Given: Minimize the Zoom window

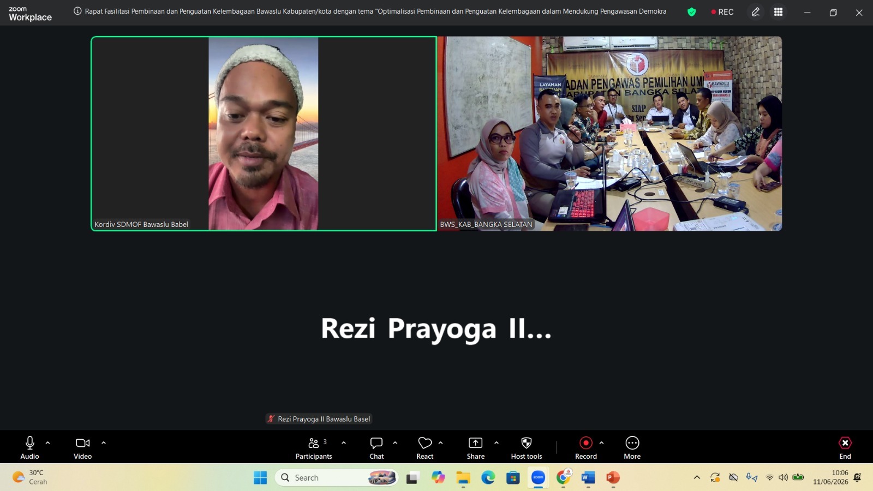Looking at the screenshot, I should click(x=808, y=12).
